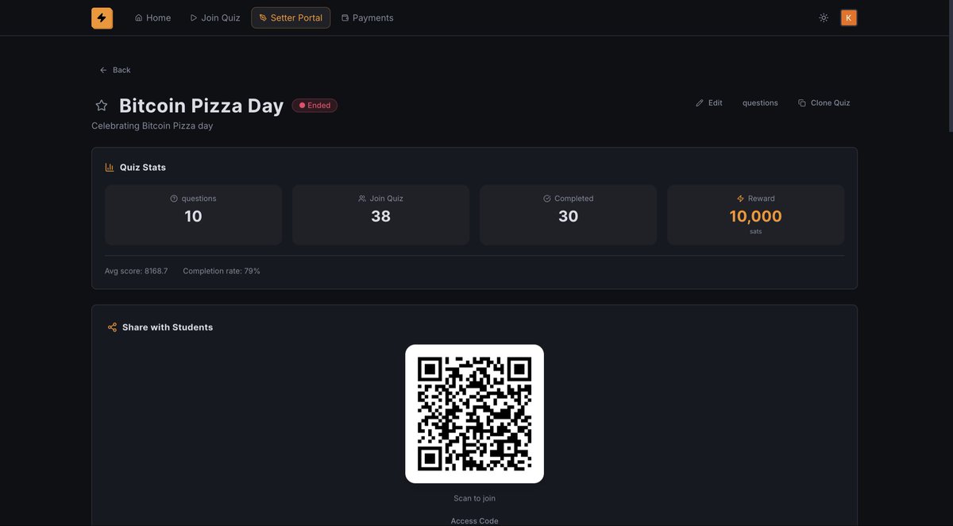Screen dimensions: 953x526
Task: Click the left arrow icon beside Back
Action: pyautogui.click(x=103, y=70)
